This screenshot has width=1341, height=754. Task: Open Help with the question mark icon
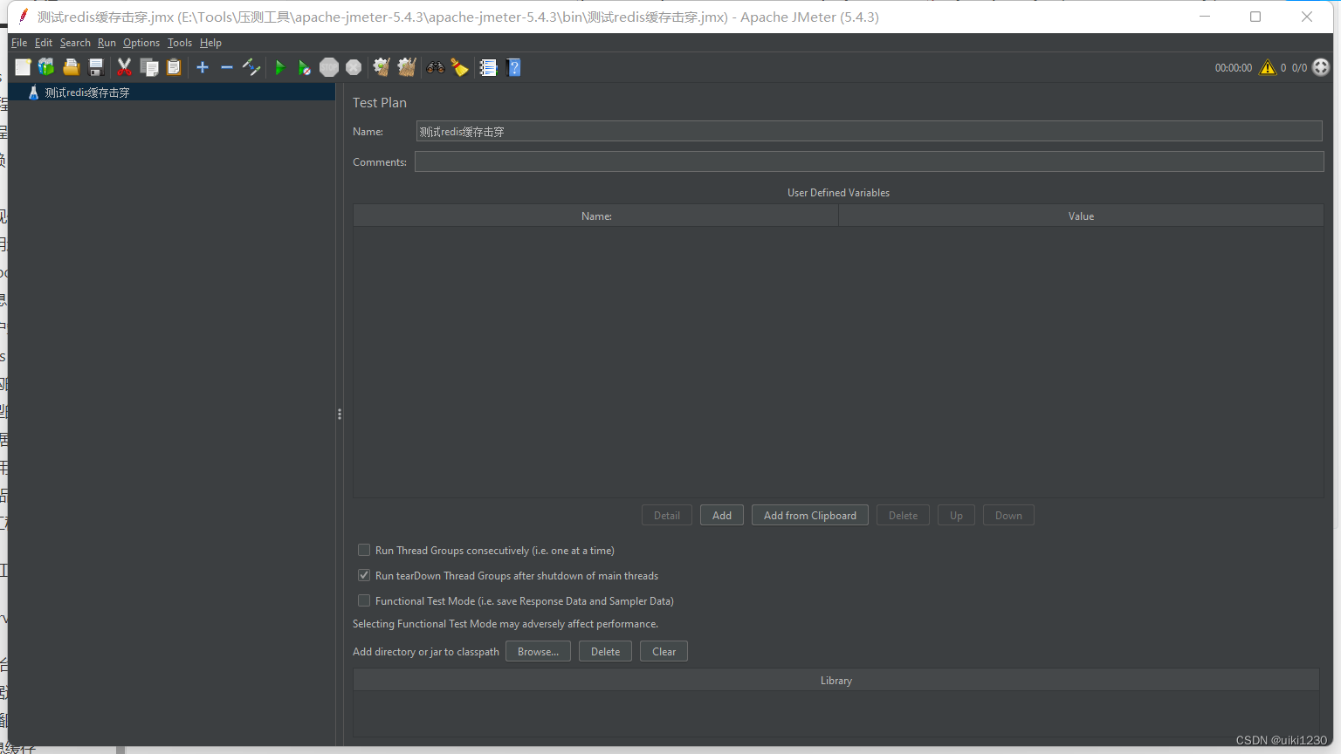(513, 67)
